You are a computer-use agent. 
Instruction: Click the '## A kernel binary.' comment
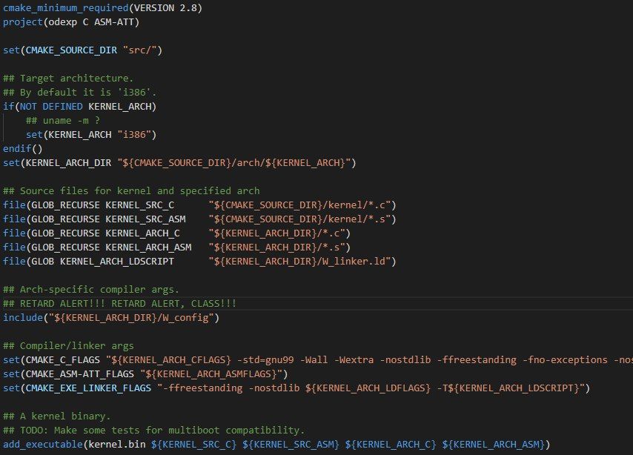tap(57, 416)
